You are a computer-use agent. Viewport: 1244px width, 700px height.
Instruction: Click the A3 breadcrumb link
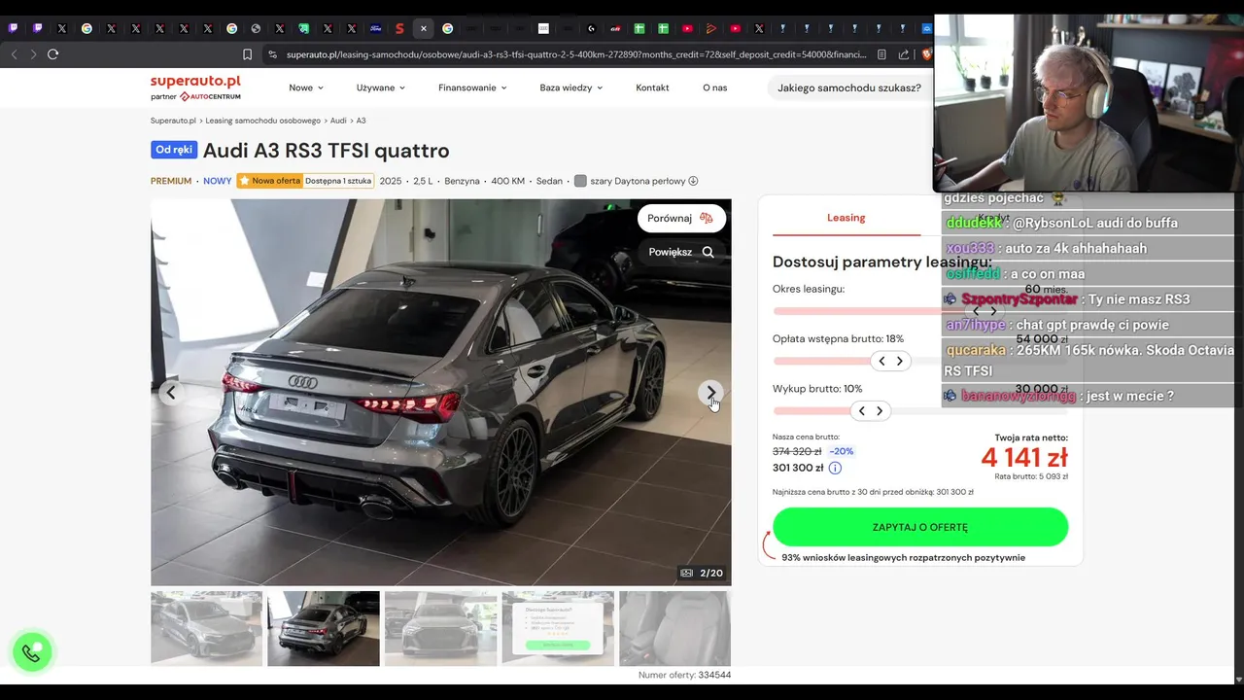coord(361,121)
